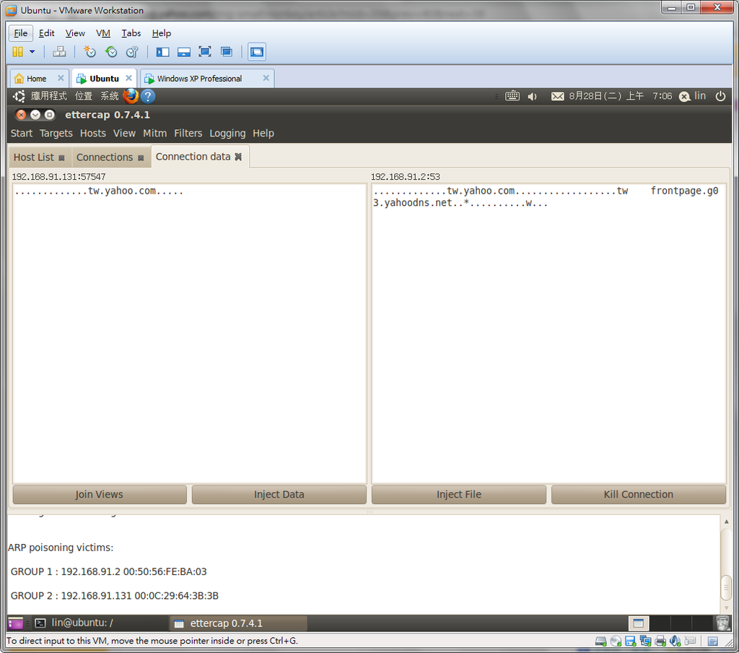Open the Logging menu
The width and height of the screenshot is (739, 653).
[x=227, y=133]
